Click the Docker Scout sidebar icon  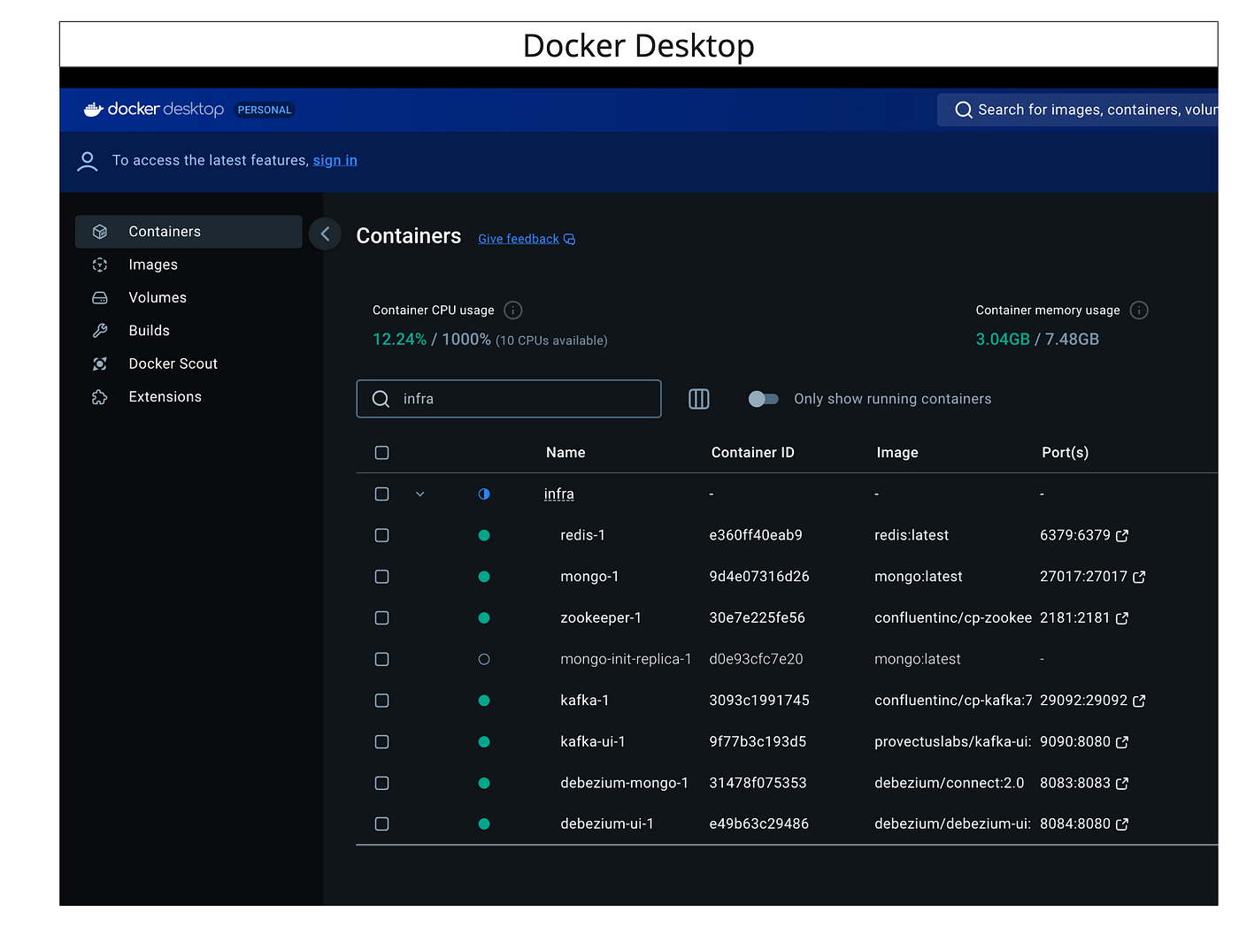coord(100,364)
